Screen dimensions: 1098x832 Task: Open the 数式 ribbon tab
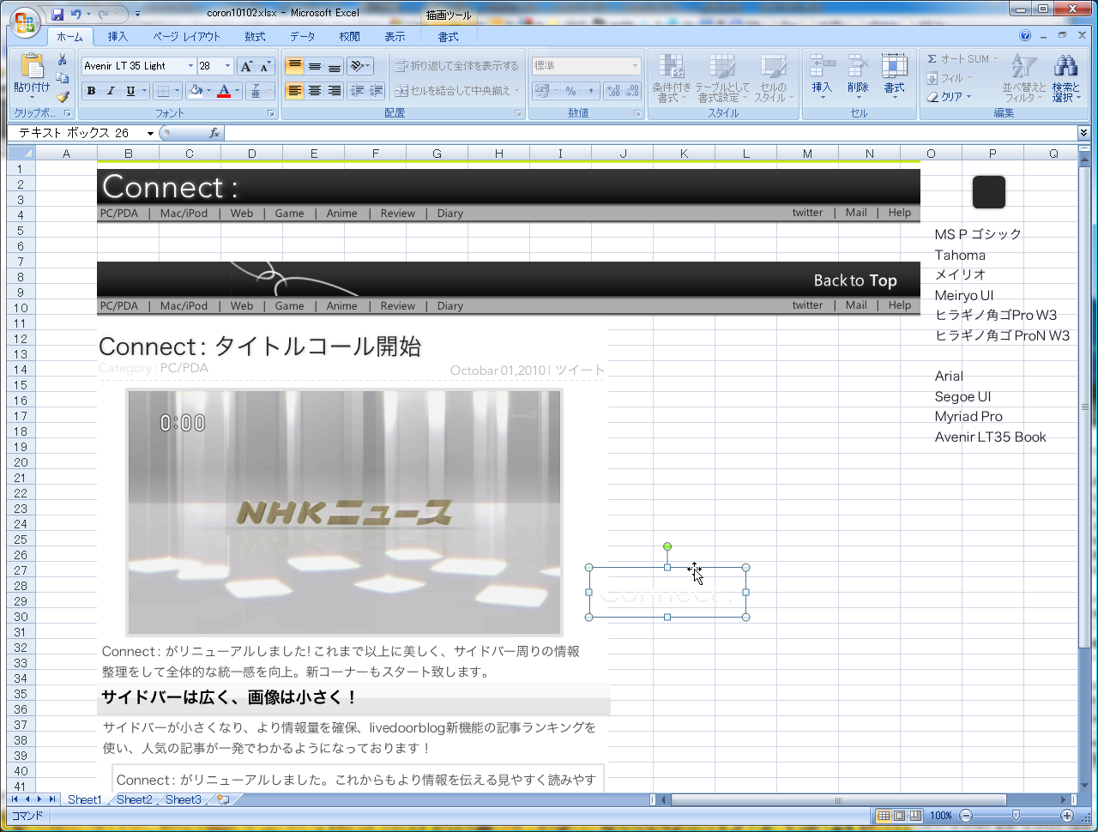point(255,37)
